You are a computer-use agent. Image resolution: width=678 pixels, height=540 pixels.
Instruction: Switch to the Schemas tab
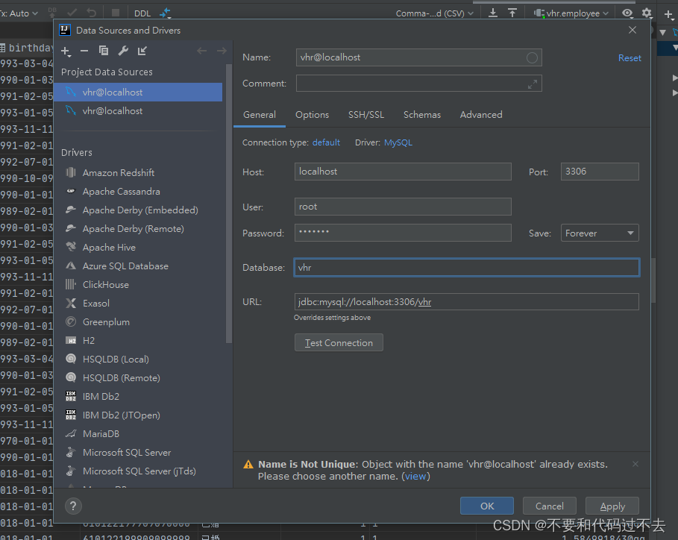coord(421,114)
